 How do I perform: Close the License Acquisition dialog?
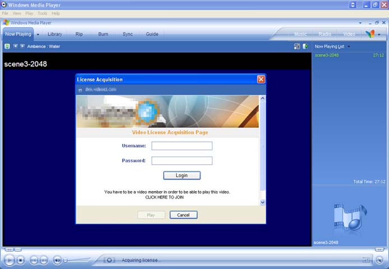pyautogui.click(x=261, y=80)
